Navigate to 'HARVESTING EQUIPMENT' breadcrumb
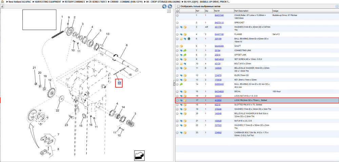The width and height of the screenshot is (339, 162). point(48,2)
